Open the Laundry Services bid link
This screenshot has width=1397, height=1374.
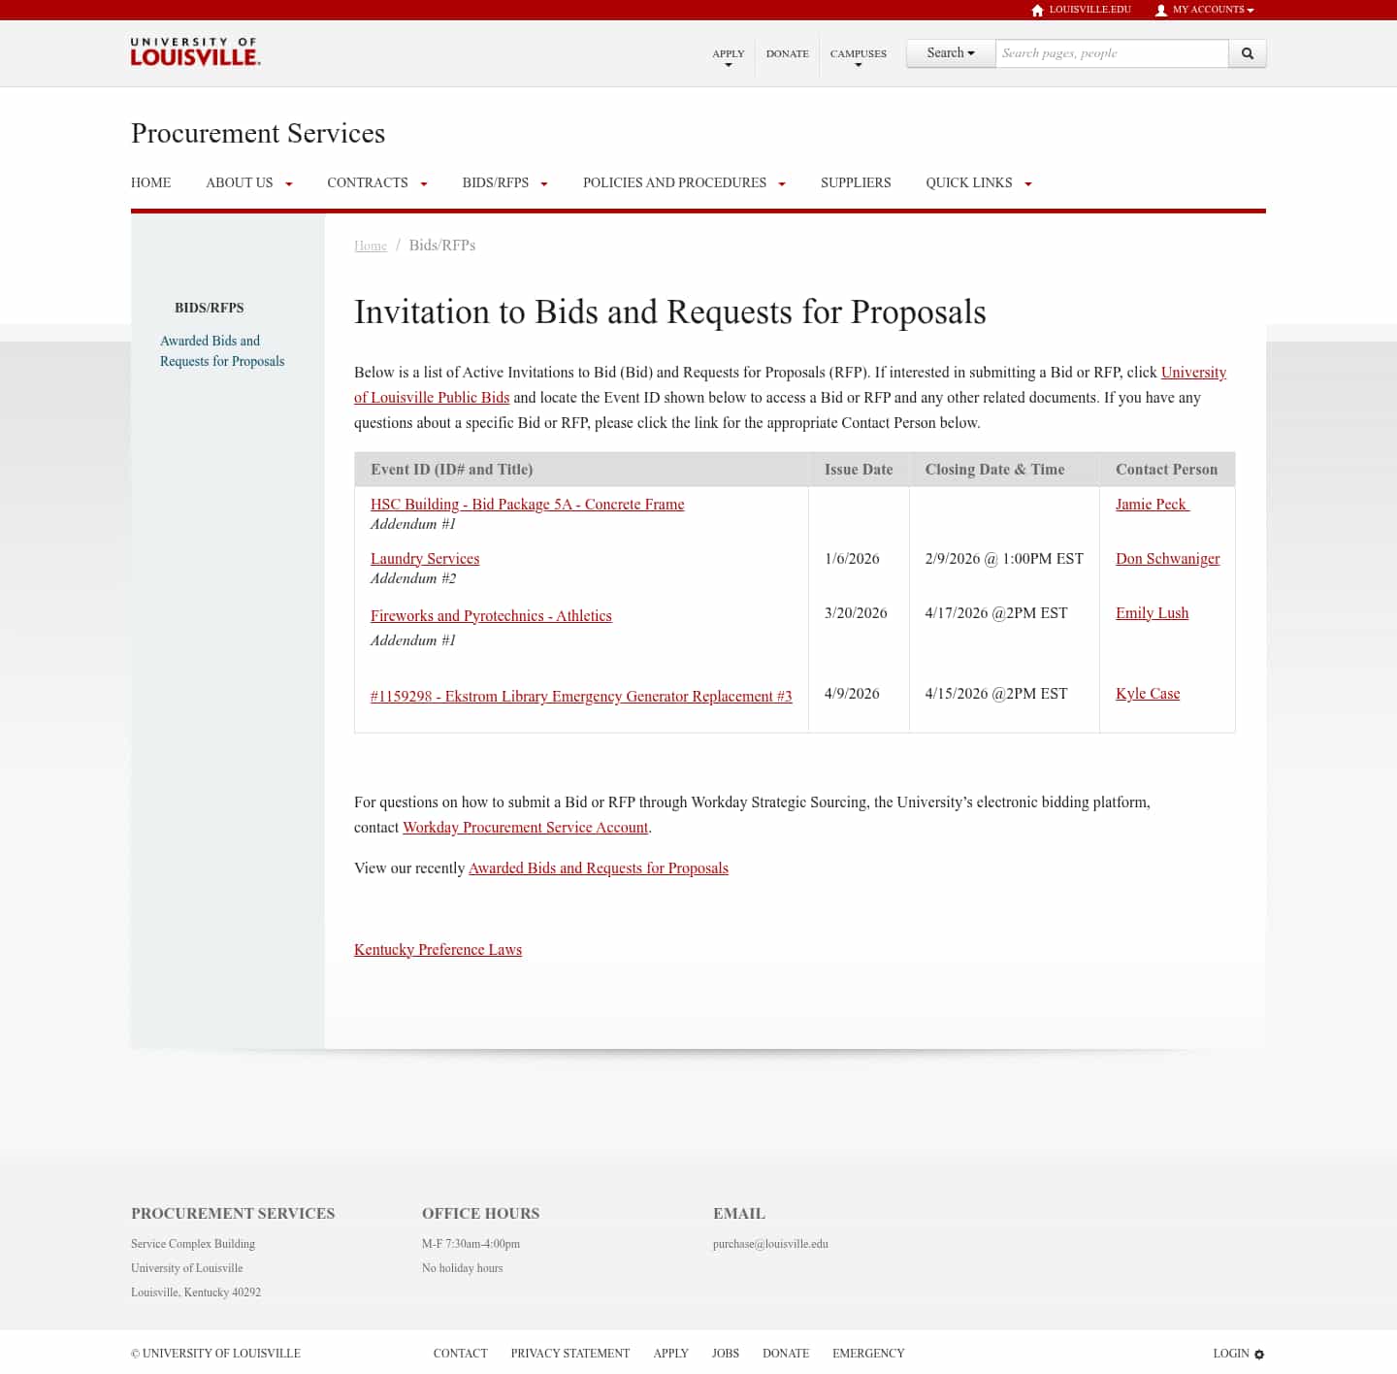(x=425, y=558)
